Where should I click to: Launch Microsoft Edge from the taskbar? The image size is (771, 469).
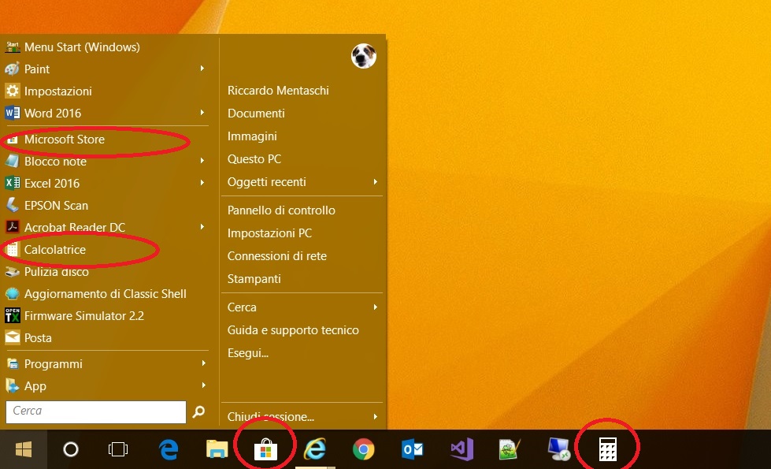169,449
